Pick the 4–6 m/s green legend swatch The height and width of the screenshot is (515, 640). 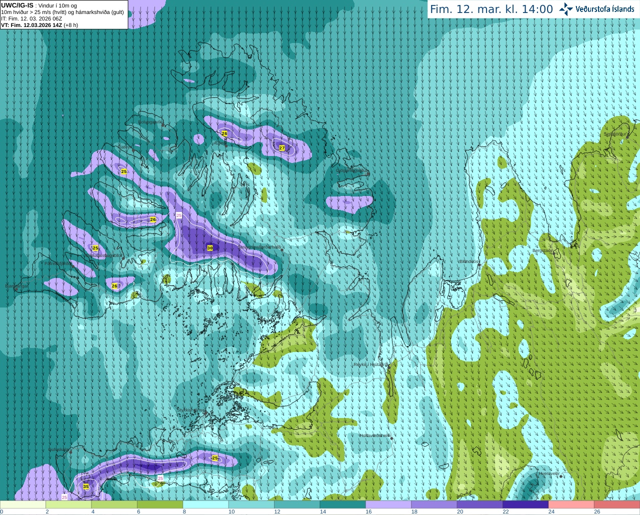pyautogui.click(x=114, y=504)
